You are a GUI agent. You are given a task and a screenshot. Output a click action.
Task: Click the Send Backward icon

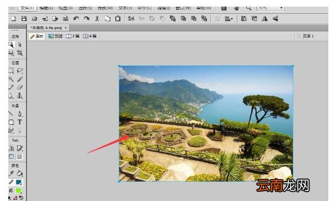[194, 19]
